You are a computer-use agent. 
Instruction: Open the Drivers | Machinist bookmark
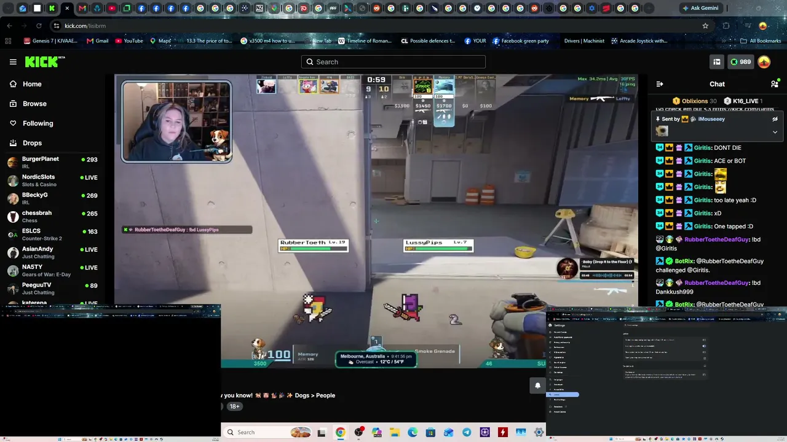pyautogui.click(x=584, y=41)
